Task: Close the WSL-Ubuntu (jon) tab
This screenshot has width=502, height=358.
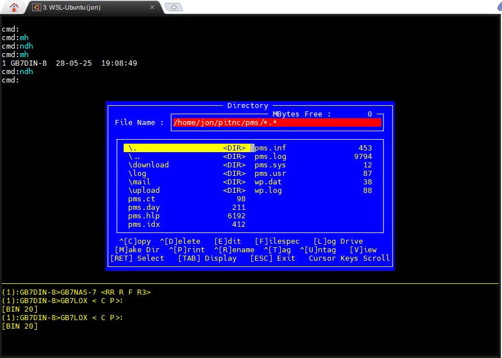Action: point(152,7)
